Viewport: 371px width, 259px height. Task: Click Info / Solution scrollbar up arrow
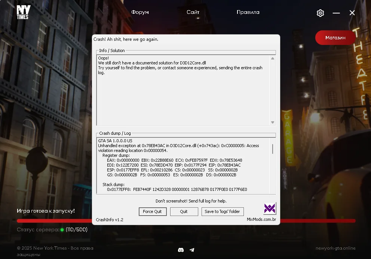pyautogui.click(x=273, y=58)
